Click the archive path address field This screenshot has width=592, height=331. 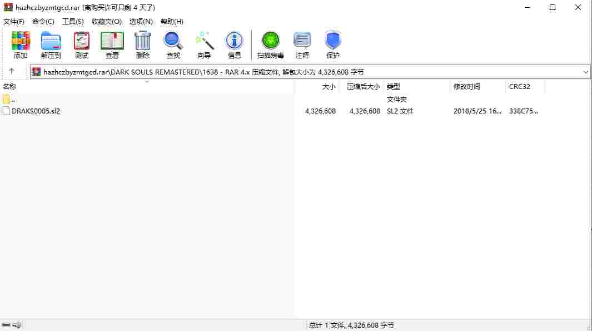point(310,72)
